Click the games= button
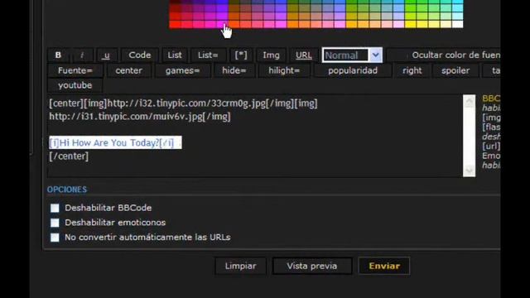 click(x=182, y=70)
